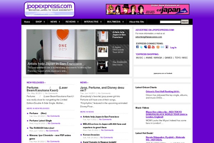Click jpopexpress.com on Facebook text

pos(163,73)
